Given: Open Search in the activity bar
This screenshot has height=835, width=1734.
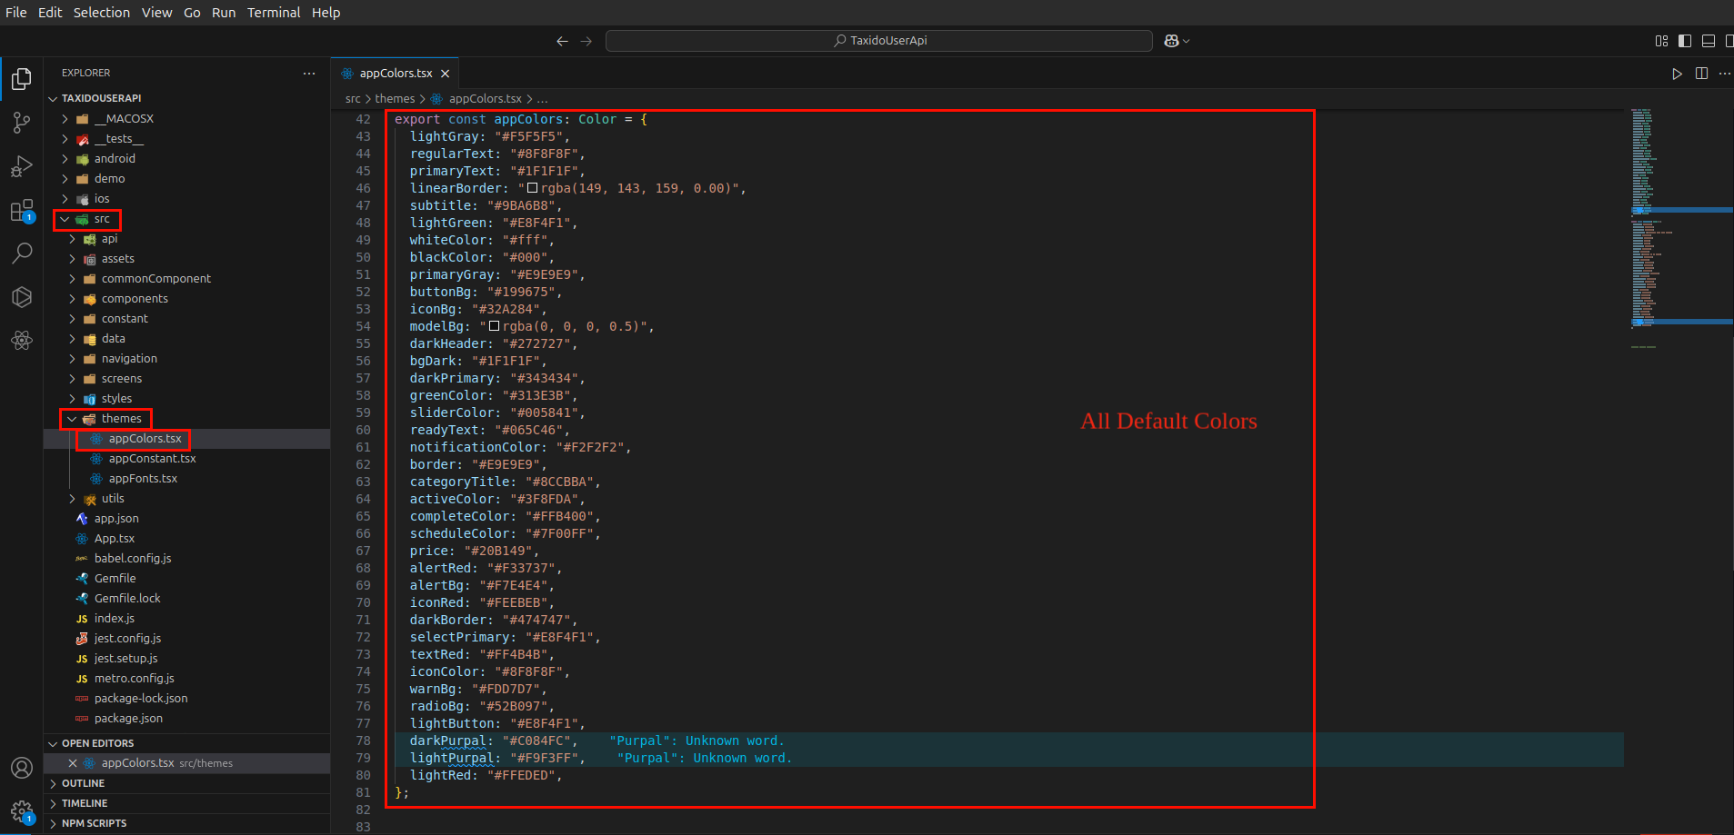Looking at the screenshot, I should (x=22, y=253).
